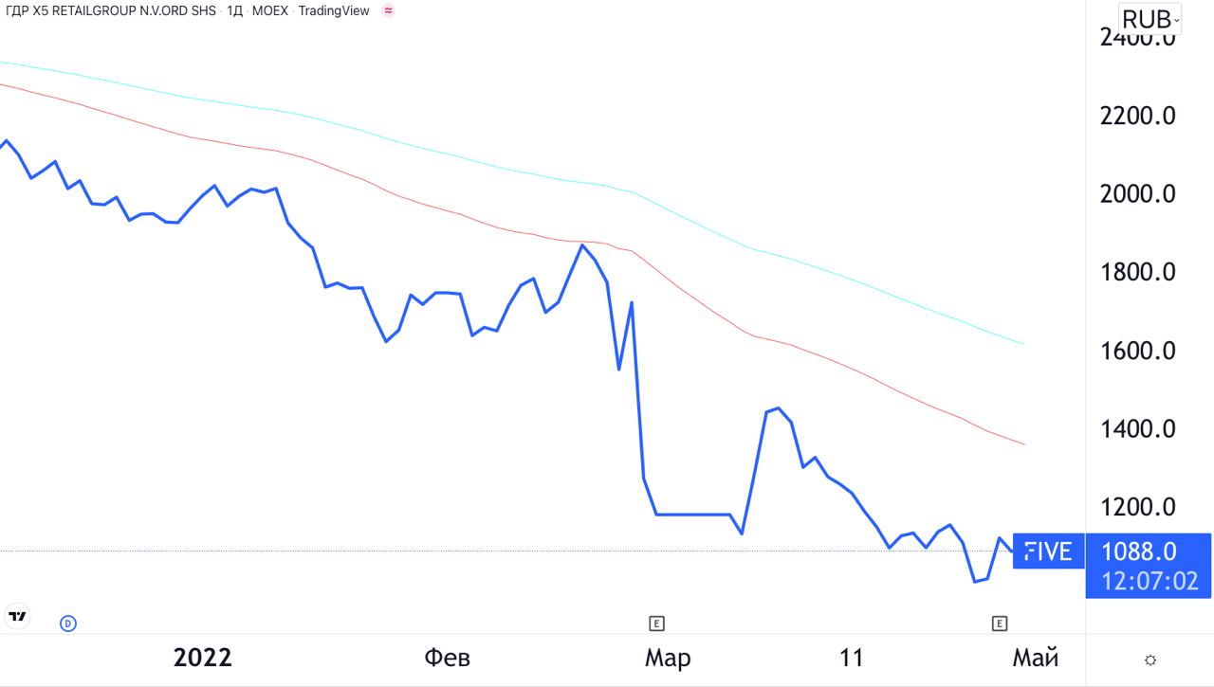Click the earnings E marker near Май
This screenshot has width=1214, height=687.
999,623
